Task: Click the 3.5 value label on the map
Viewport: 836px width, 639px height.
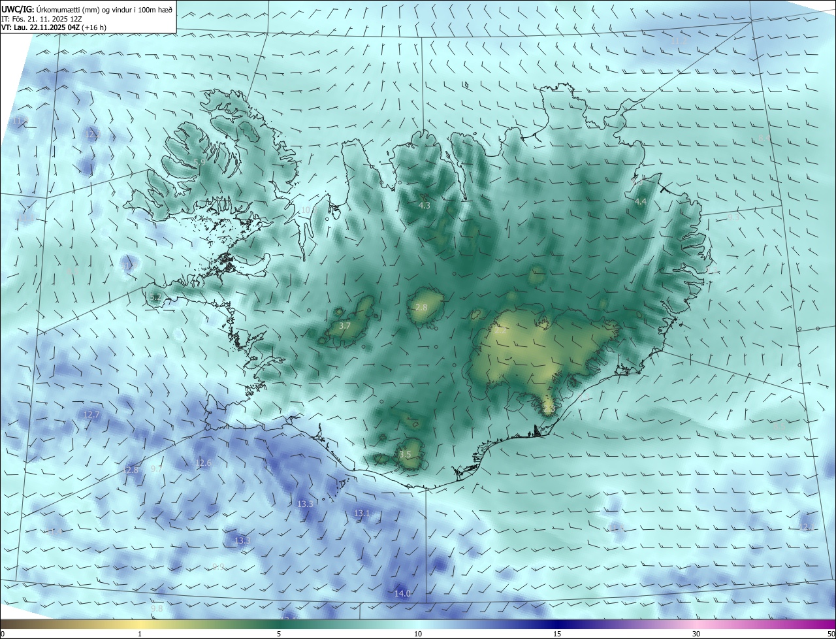Action: click(x=405, y=454)
